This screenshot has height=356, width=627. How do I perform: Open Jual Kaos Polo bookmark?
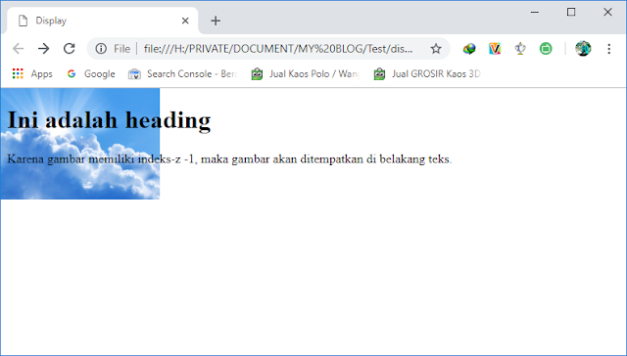coord(306,73)
